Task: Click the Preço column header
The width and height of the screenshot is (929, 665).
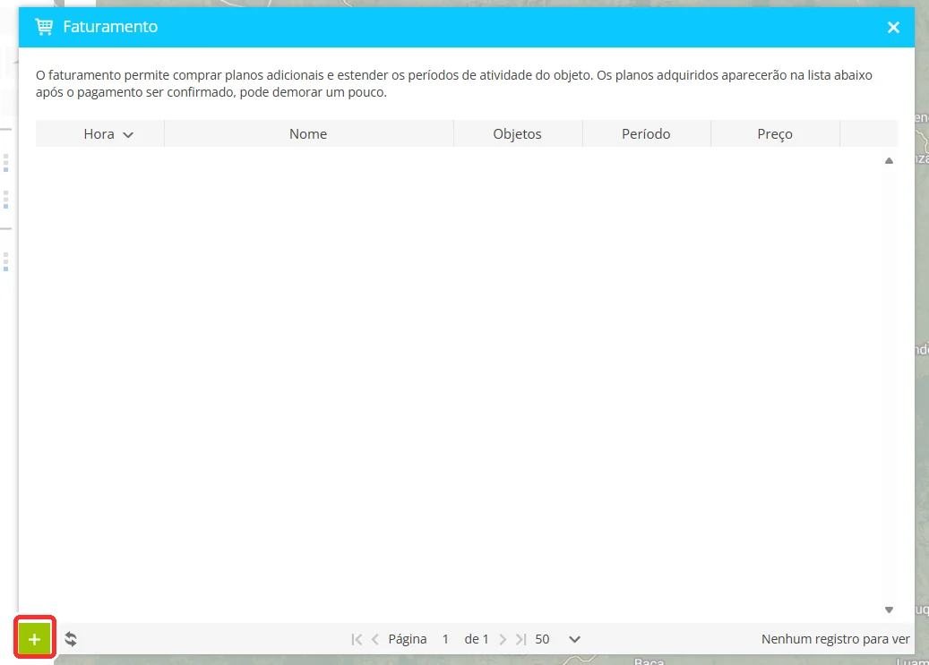Action: [x=775, y=134]
